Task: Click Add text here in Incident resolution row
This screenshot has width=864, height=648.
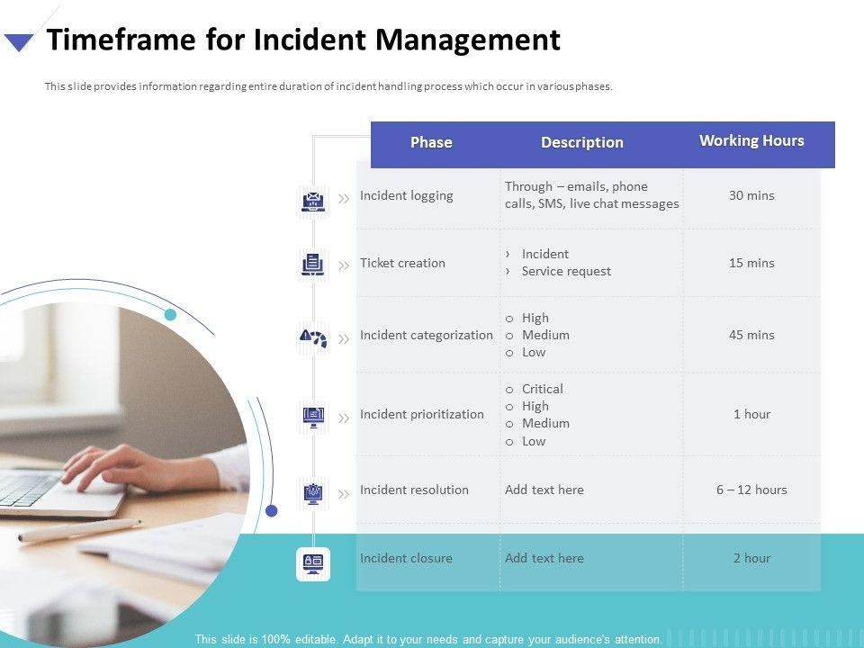Action: click(544, 490)
